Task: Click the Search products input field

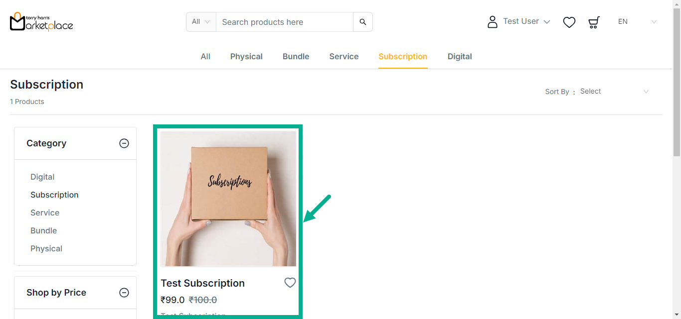Action: [284, 22]
